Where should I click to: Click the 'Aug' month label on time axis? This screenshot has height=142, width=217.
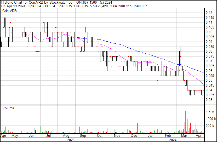66,135
